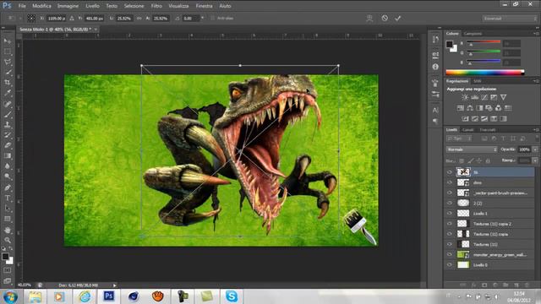This screenshot has width=541, height=304.
Task: Switch between free transform and warp modes
Action: point(369,19)
